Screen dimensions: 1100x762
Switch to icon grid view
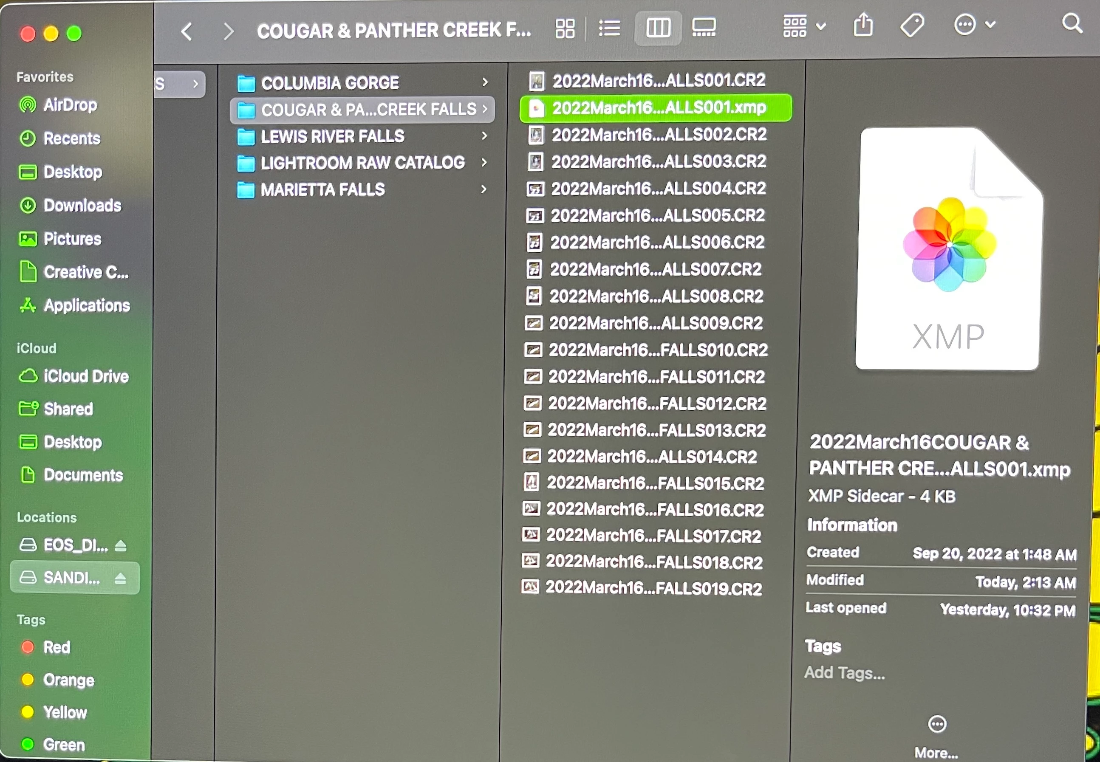[565, 28]
